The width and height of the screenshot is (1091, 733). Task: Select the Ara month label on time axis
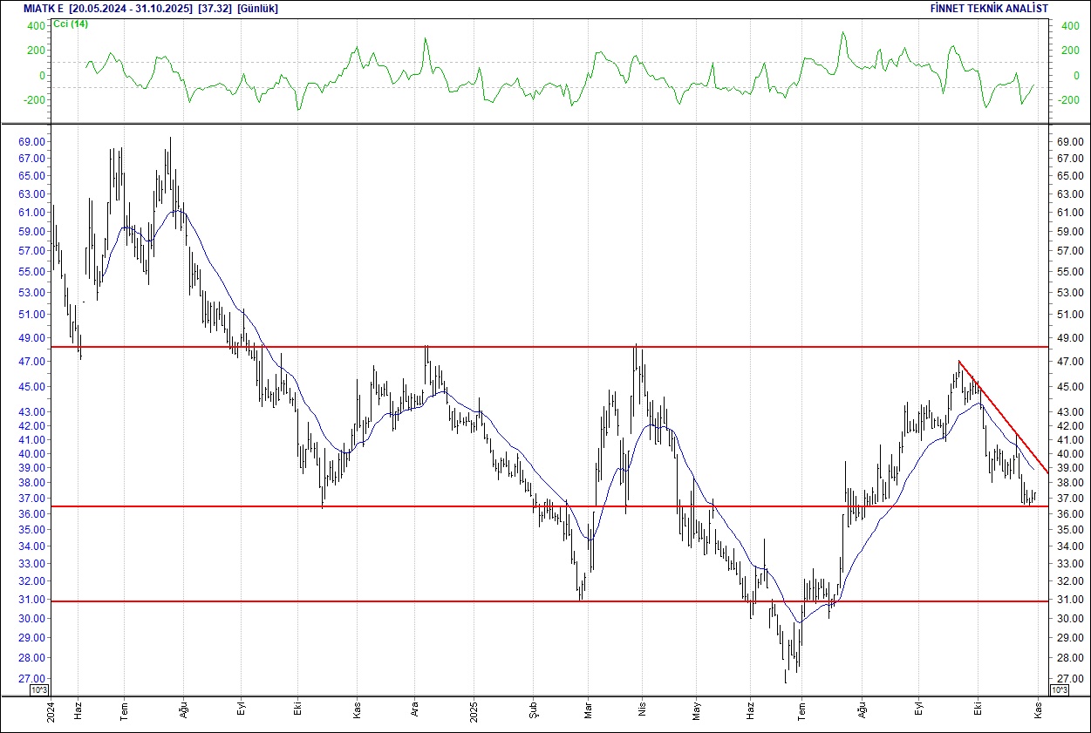point(416,711)
